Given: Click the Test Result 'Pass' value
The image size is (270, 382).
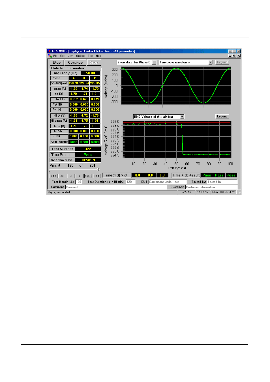Looking at the screenshot, I should tap(88, 155).
